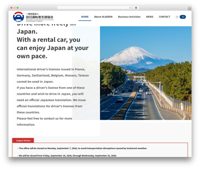Click the round icon beside the address bar
Viewport: 200px width, 169px height.
click(x=136, y=8)
